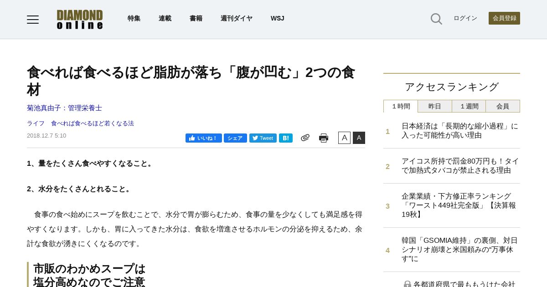Share on Facebook with シェア button
The width and height of the screenshot is (547, 287).
[x=235, y=138]
